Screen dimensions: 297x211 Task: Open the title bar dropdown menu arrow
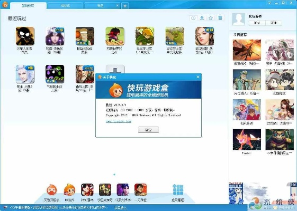click(269, 3)
